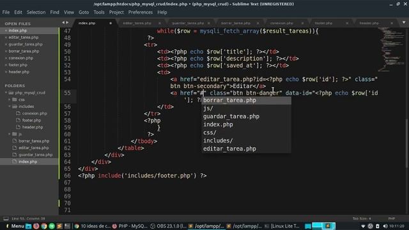Viewport: 409px width, 230px height.
Task: Open the Selection menu
Action: point(36,12)
